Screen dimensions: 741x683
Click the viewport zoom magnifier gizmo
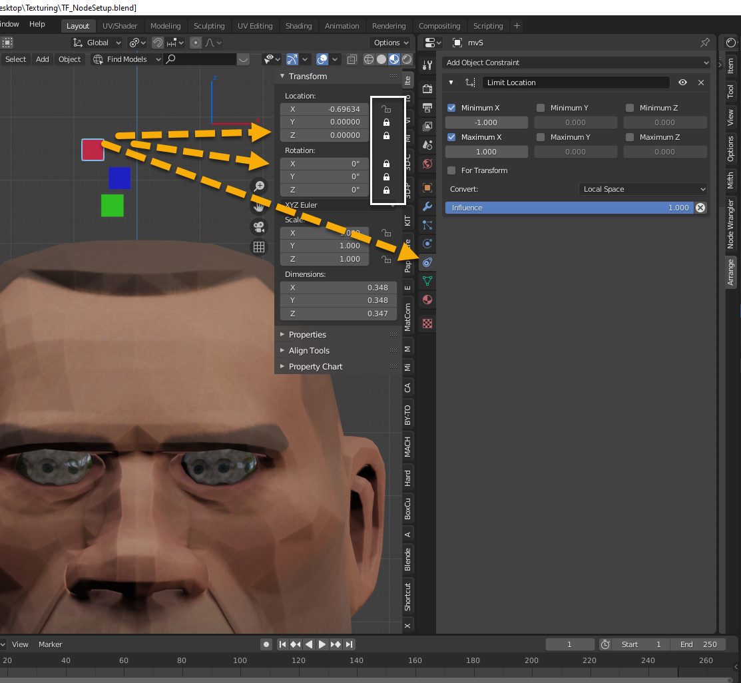pyautogui.click(x=259, y=186)
